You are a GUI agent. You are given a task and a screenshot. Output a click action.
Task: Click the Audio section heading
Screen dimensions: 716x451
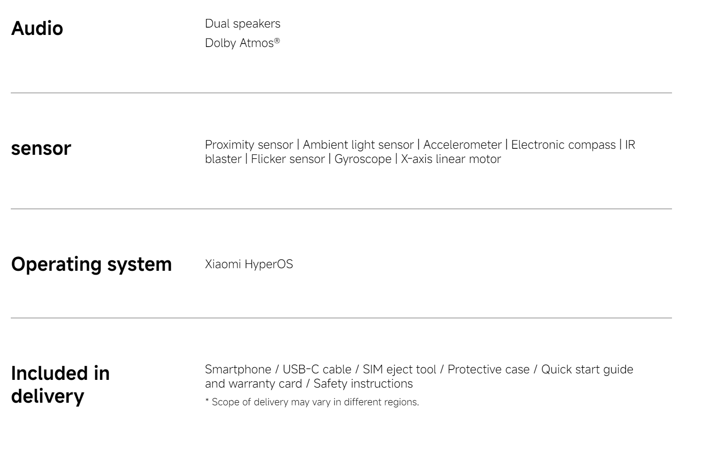click(37, 28)
